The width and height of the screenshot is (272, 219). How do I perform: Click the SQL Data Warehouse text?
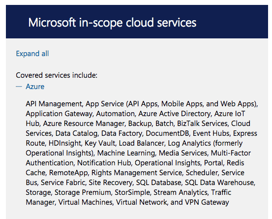219,183
